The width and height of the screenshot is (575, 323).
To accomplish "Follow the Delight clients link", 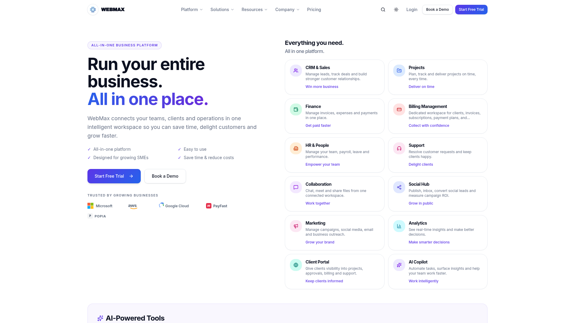I will click(420, 164).
